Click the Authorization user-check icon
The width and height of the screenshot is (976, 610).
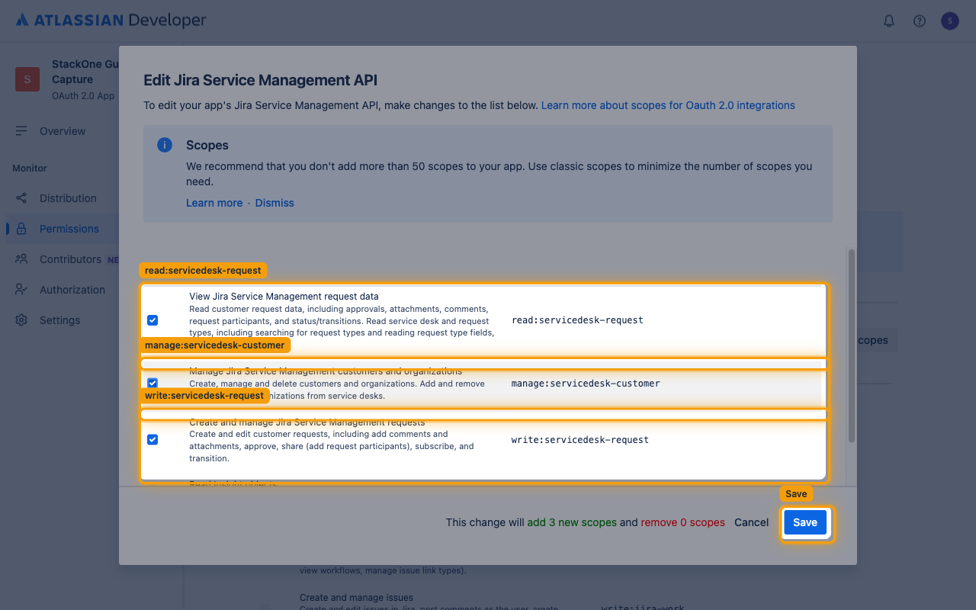coord(21,290)
